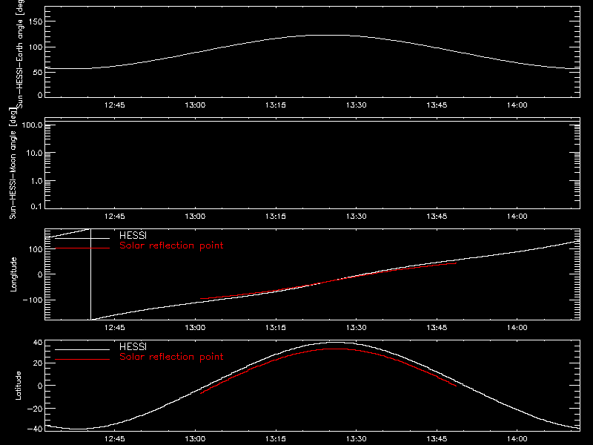Click the 100 tick label on Earth angle plot
The image size is (593, 445).
[x=36, y=47]
